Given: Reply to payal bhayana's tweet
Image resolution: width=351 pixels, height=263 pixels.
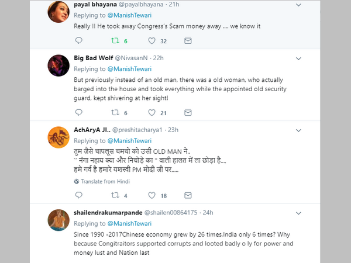Looking at the screenshot, I should pos(80,41).
